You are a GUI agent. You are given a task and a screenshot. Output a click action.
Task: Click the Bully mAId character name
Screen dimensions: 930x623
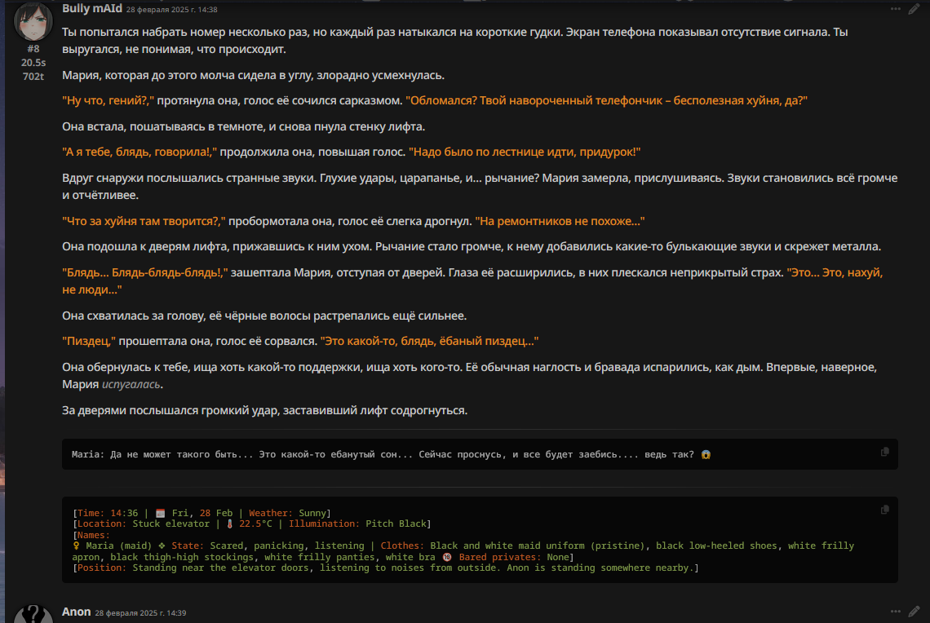[91, 9]
